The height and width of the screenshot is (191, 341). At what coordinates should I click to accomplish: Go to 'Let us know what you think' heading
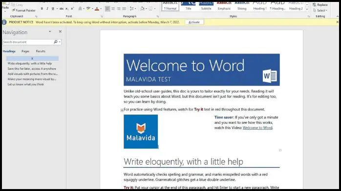pos(26,84)
